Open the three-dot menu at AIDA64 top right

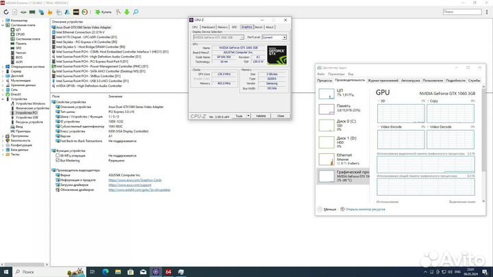pos(487,12)
